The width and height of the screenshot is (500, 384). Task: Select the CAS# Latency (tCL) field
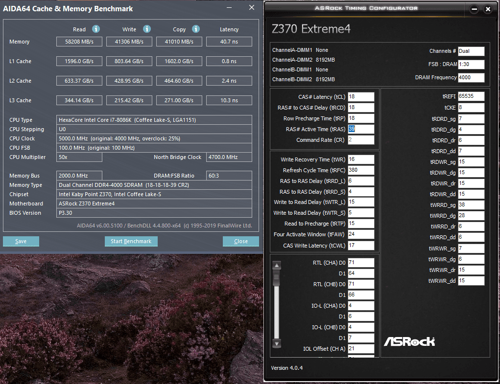(361, 97)
